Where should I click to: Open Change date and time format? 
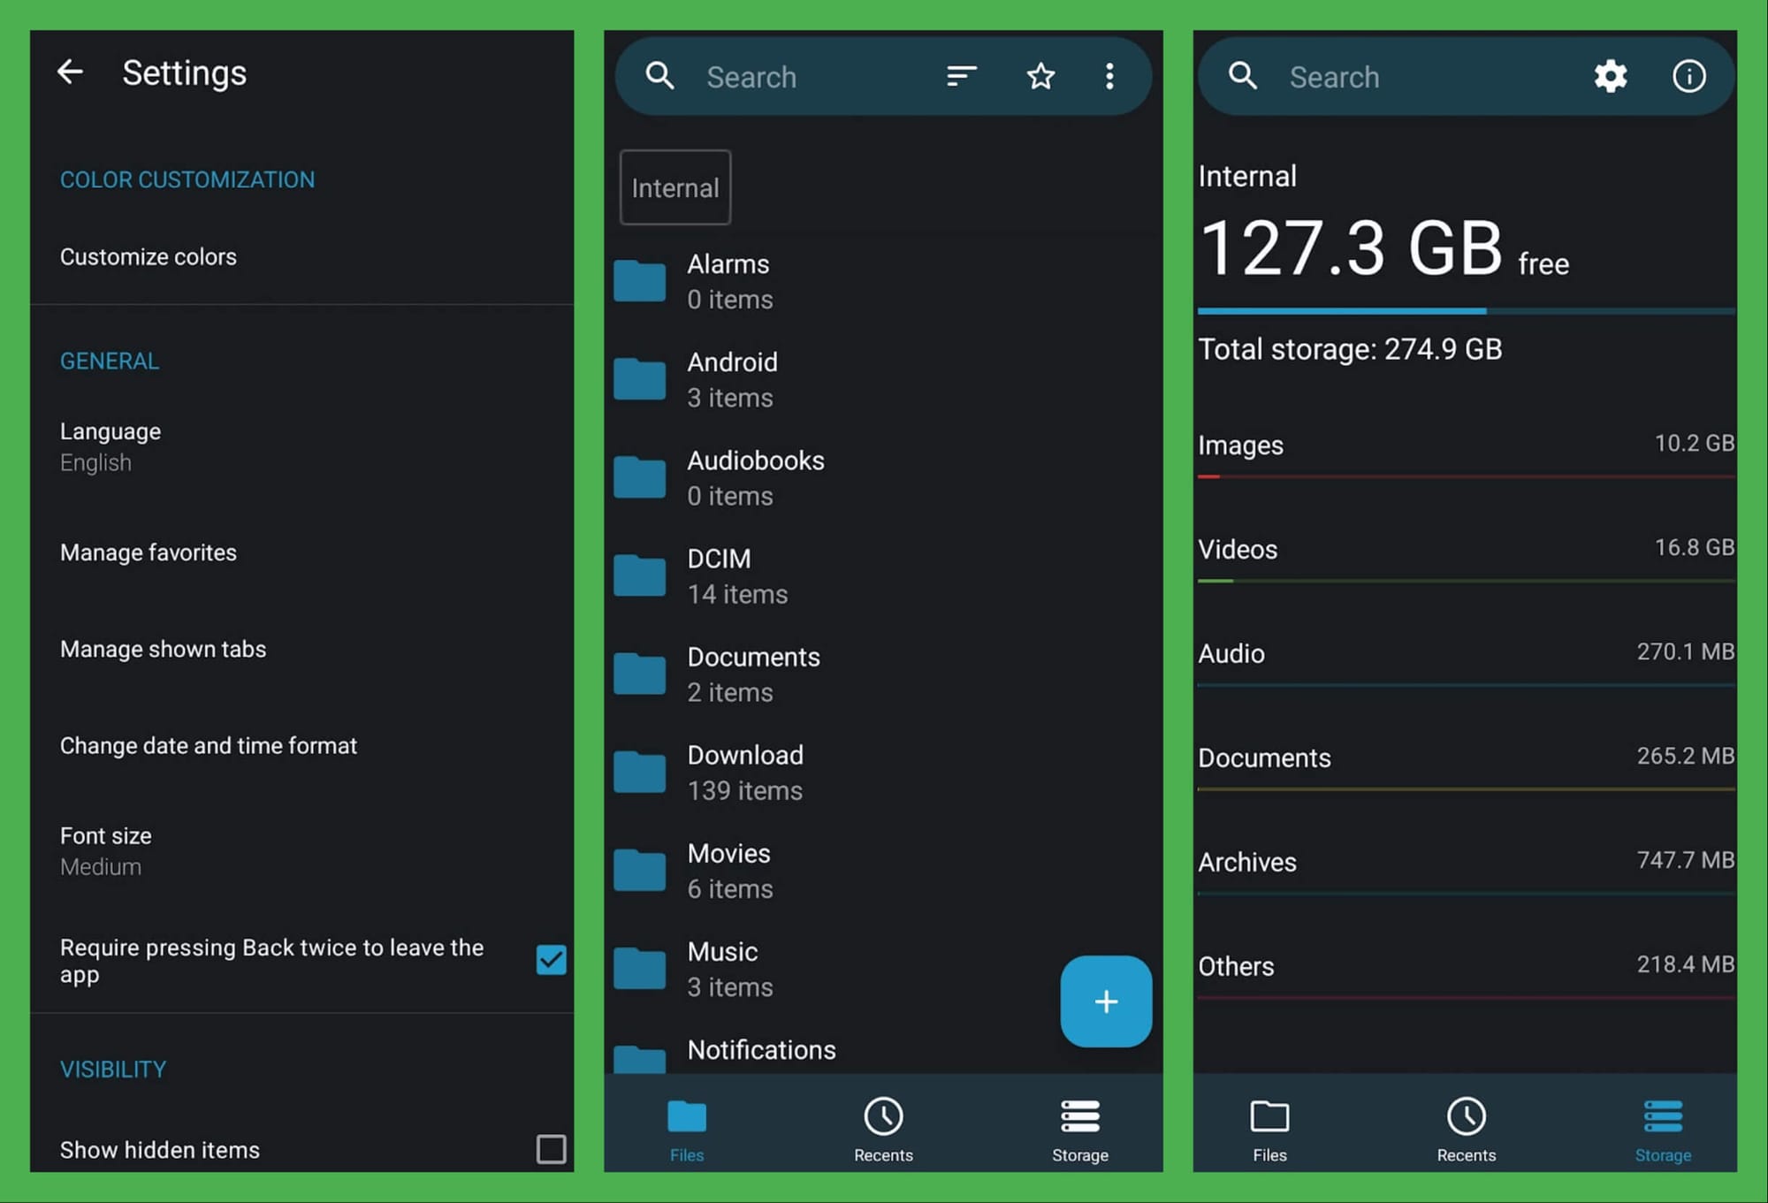tap(209, 745)
